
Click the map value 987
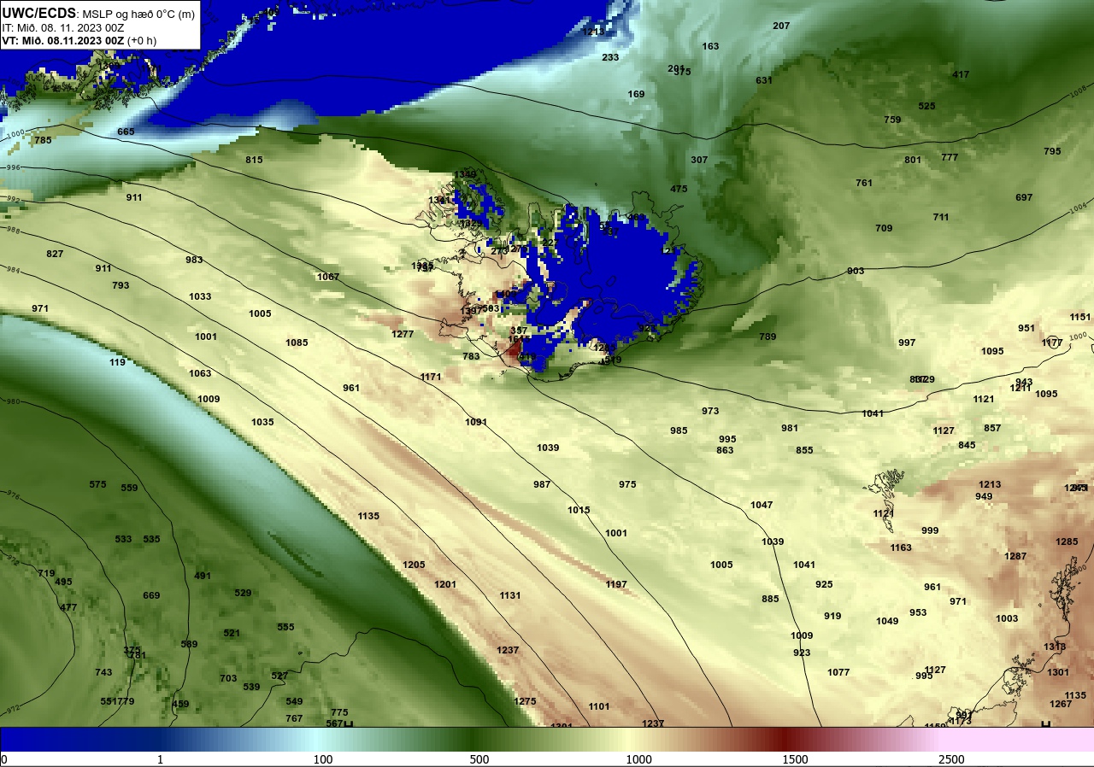[x=542, y=484]
